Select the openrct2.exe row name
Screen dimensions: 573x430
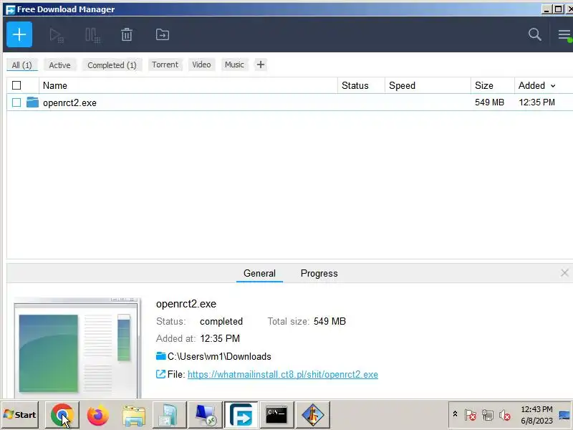[69, 102]
